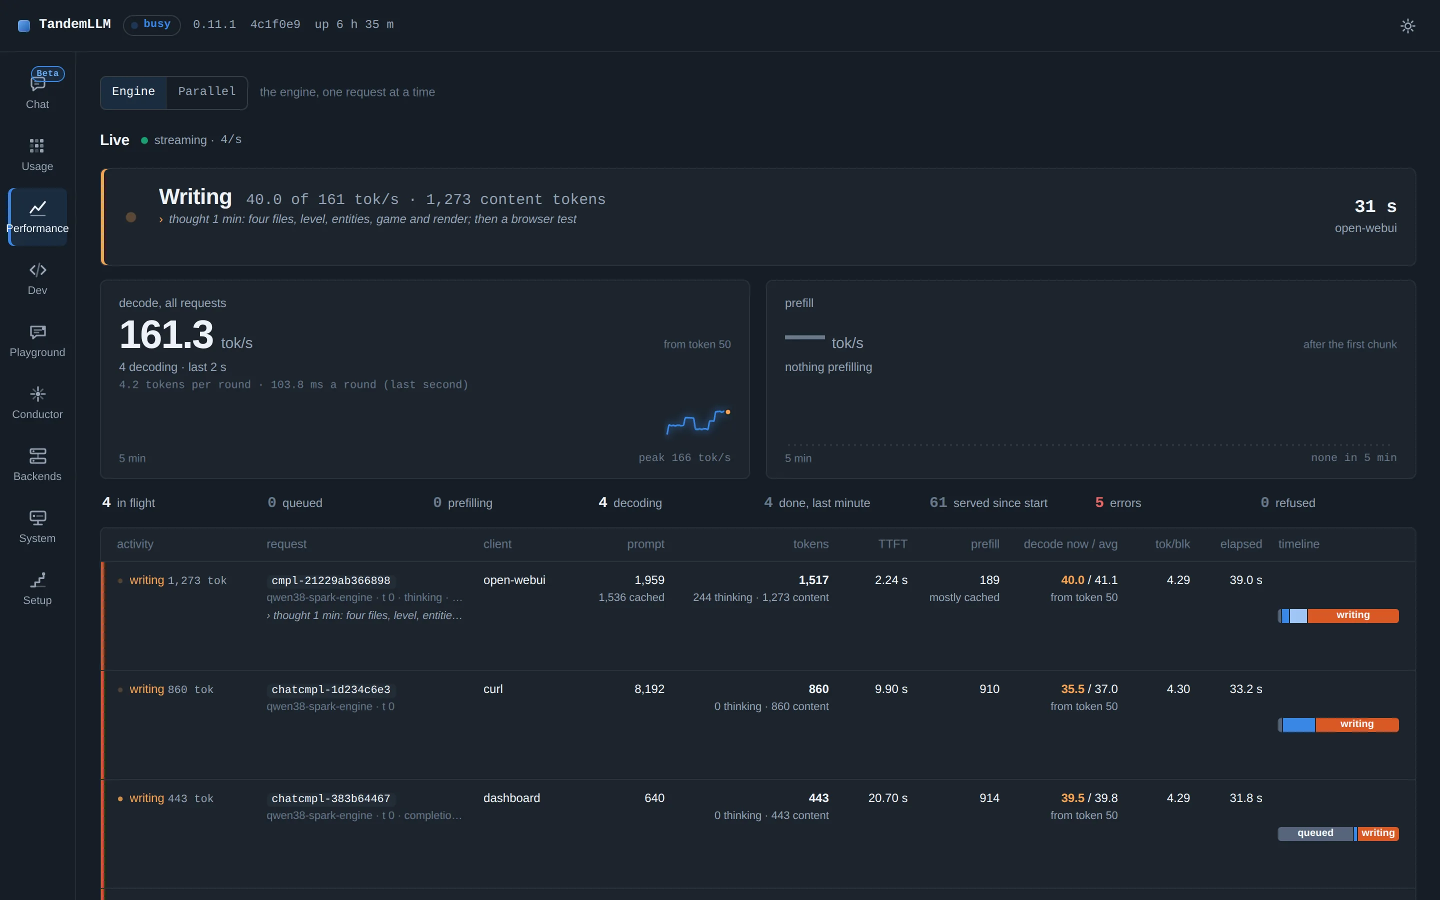Open the Dev code icon

pyautogui.click(x=37, y=269)
